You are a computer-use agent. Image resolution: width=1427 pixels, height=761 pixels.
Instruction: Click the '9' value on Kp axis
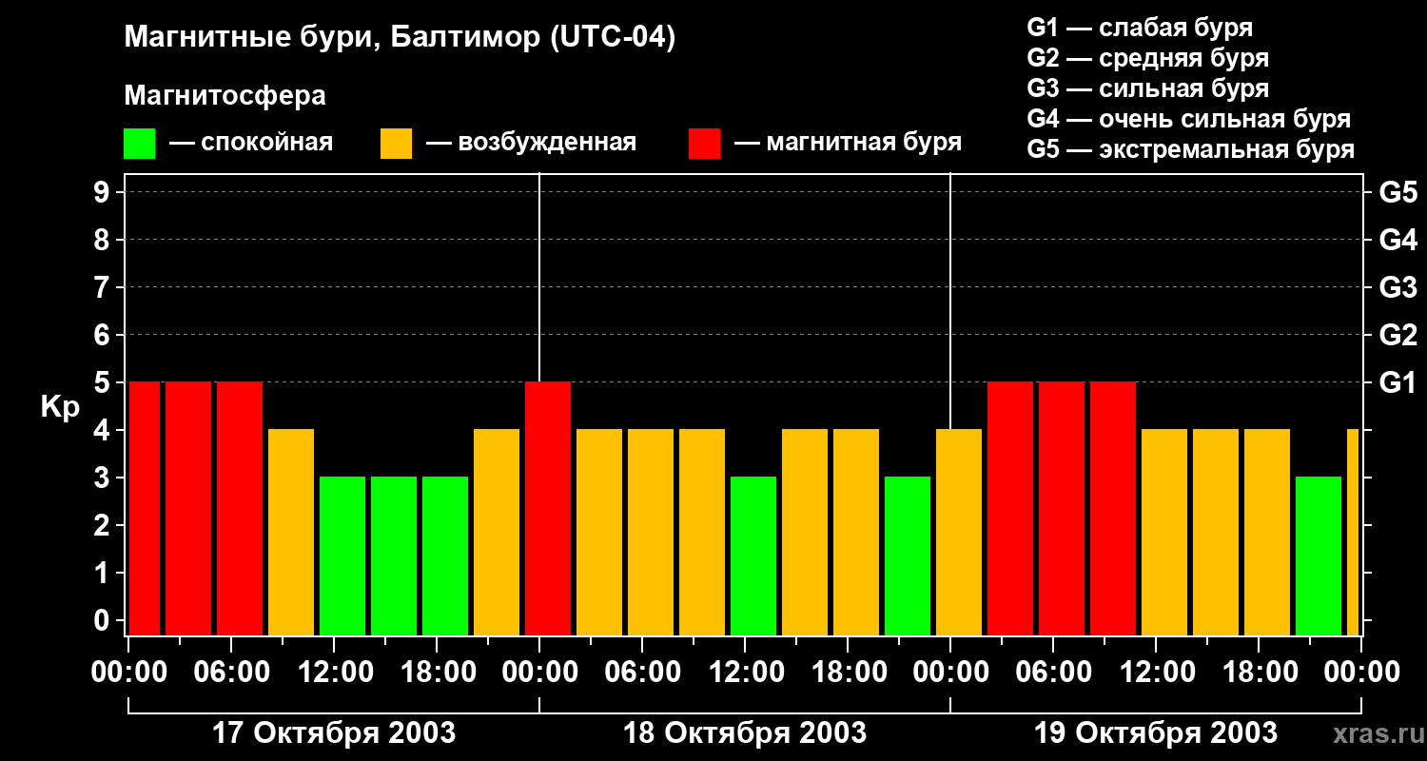(103, 192)
